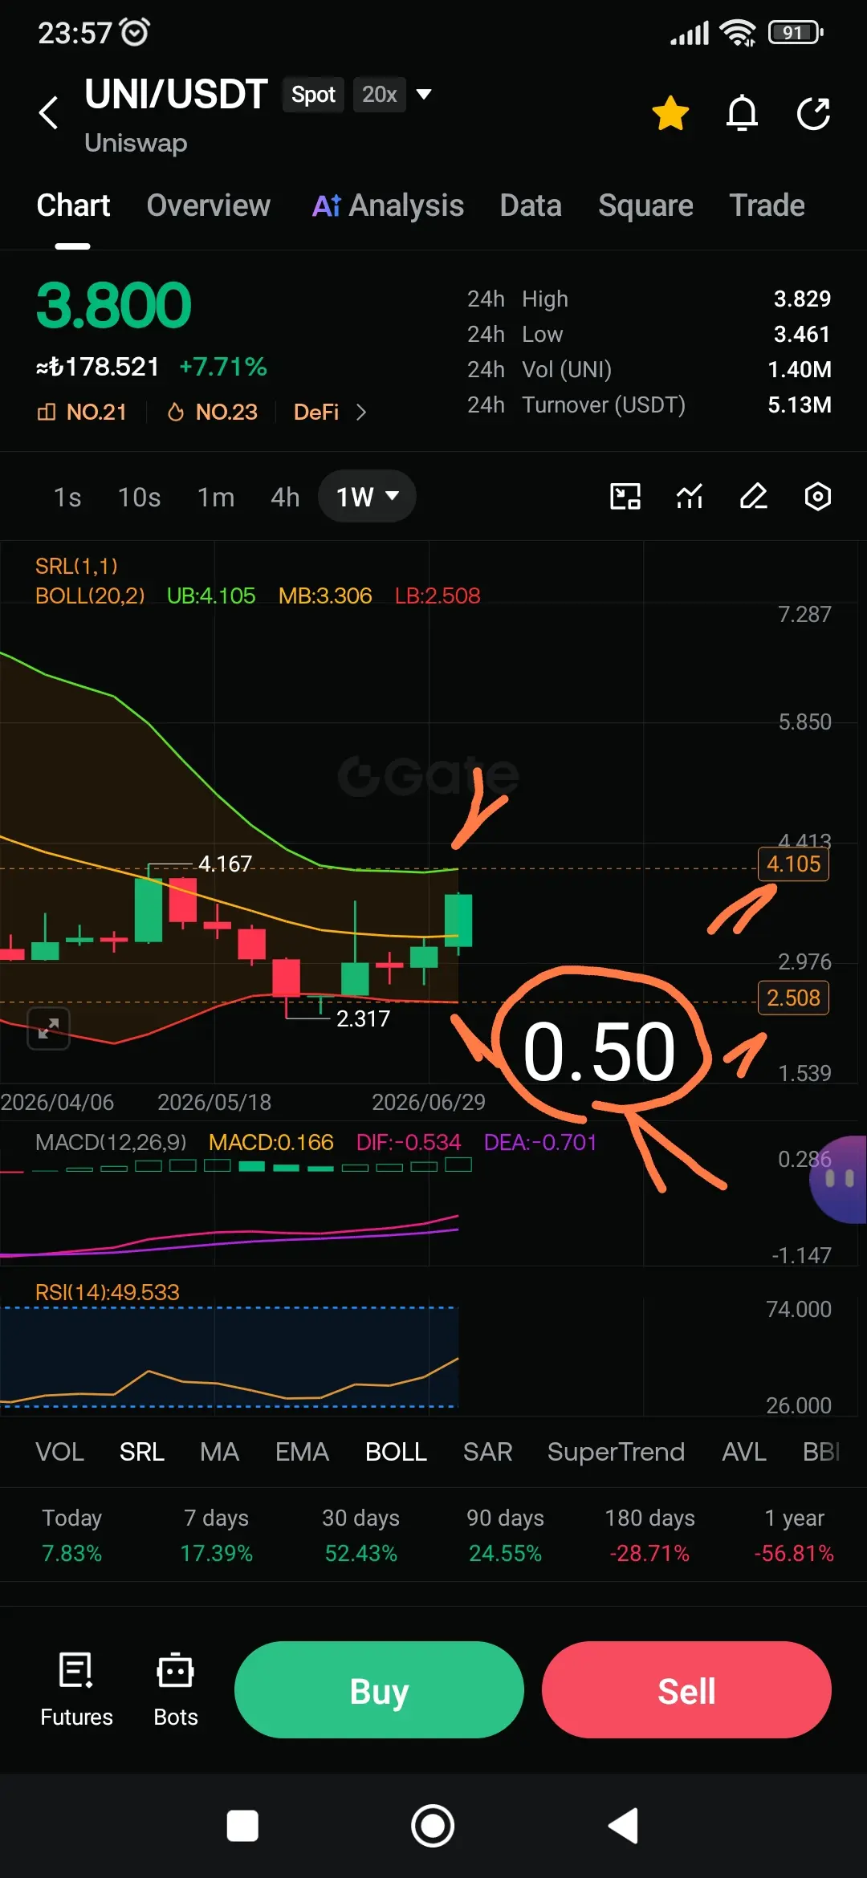Tap the back arrow icon
867x1878 pixels.
coord(49,112)
